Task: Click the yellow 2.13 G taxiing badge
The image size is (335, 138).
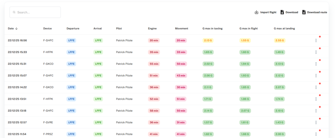Action: click(x=208, y=41)
